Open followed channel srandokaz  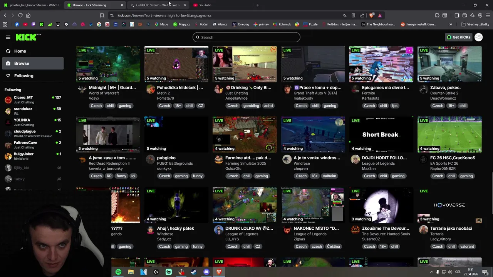(33, 111)
